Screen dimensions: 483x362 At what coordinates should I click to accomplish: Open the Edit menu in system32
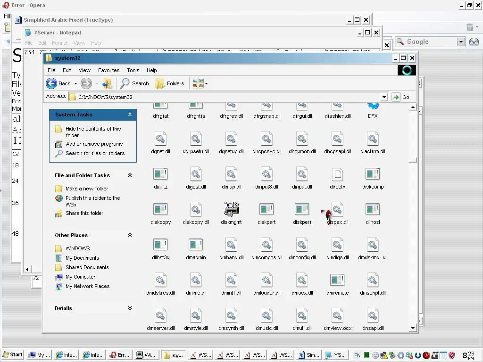(67, 70)
